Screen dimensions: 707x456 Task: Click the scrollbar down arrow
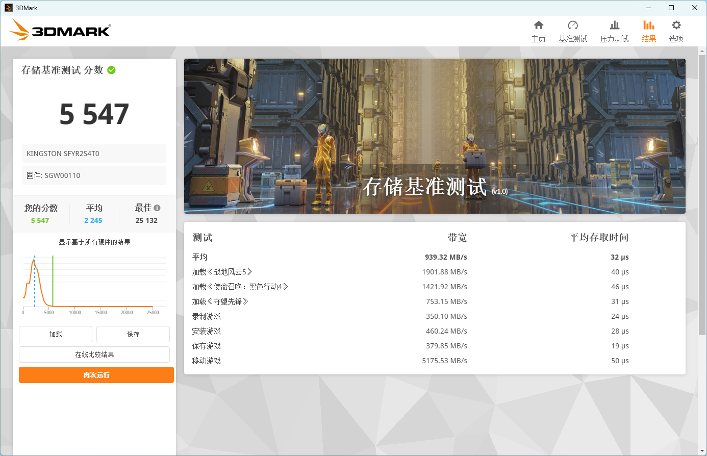click(703, 451)
